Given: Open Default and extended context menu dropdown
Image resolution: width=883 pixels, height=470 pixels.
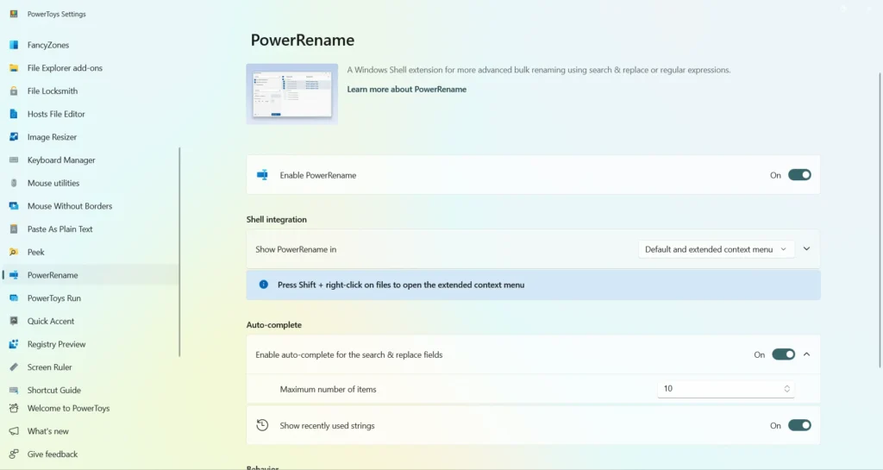Looking at the screenshot, I should point(716,249).
